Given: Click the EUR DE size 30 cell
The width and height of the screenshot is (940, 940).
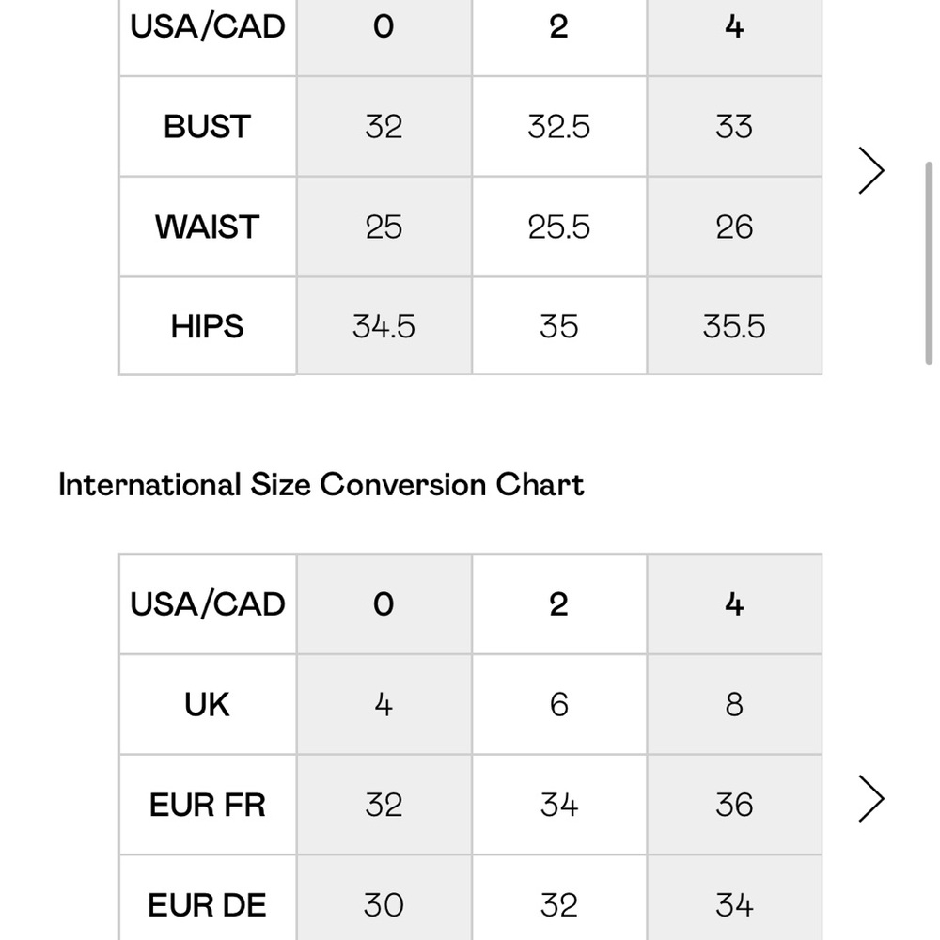Looking at the screenshot, I should [384, 898].
